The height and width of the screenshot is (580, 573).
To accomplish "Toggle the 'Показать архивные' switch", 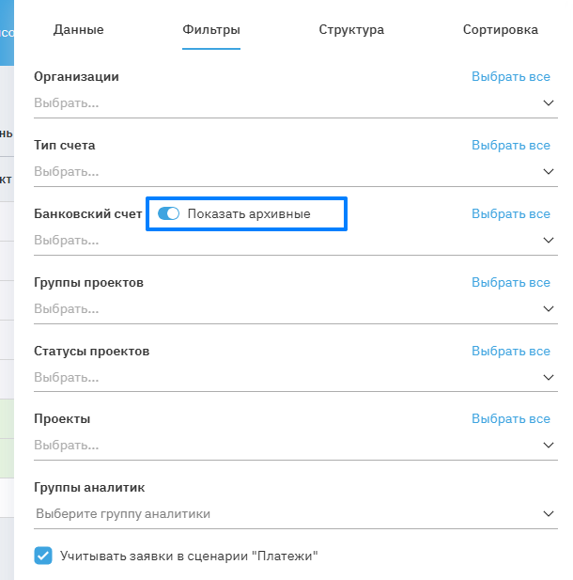I will pos(169,214).
